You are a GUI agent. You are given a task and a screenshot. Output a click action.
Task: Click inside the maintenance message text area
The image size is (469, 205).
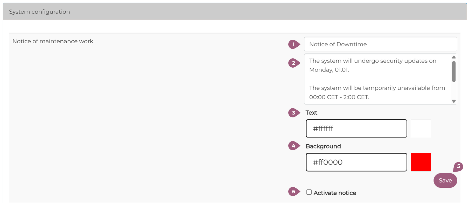pyautogui.click(x=377, y=79)
